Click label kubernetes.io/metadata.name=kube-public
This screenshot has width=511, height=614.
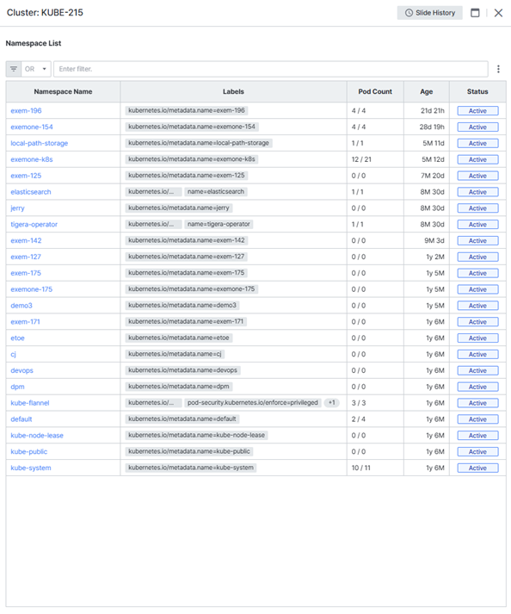tap(189, 451)
